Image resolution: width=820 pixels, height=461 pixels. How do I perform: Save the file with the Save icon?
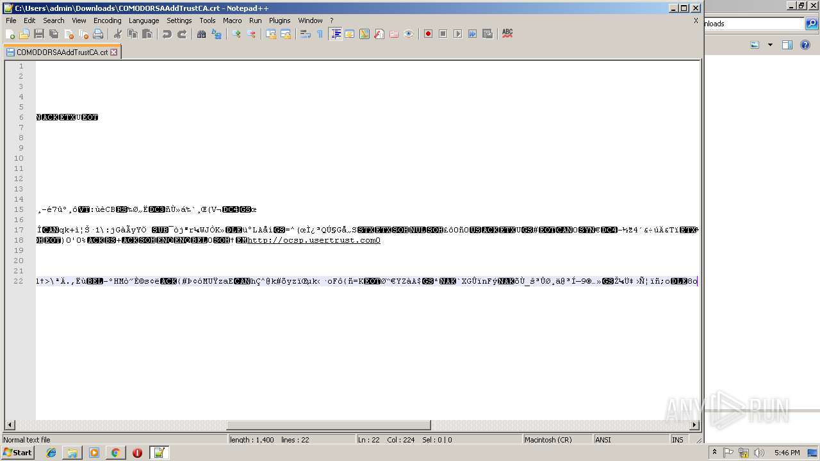point(39,34)
